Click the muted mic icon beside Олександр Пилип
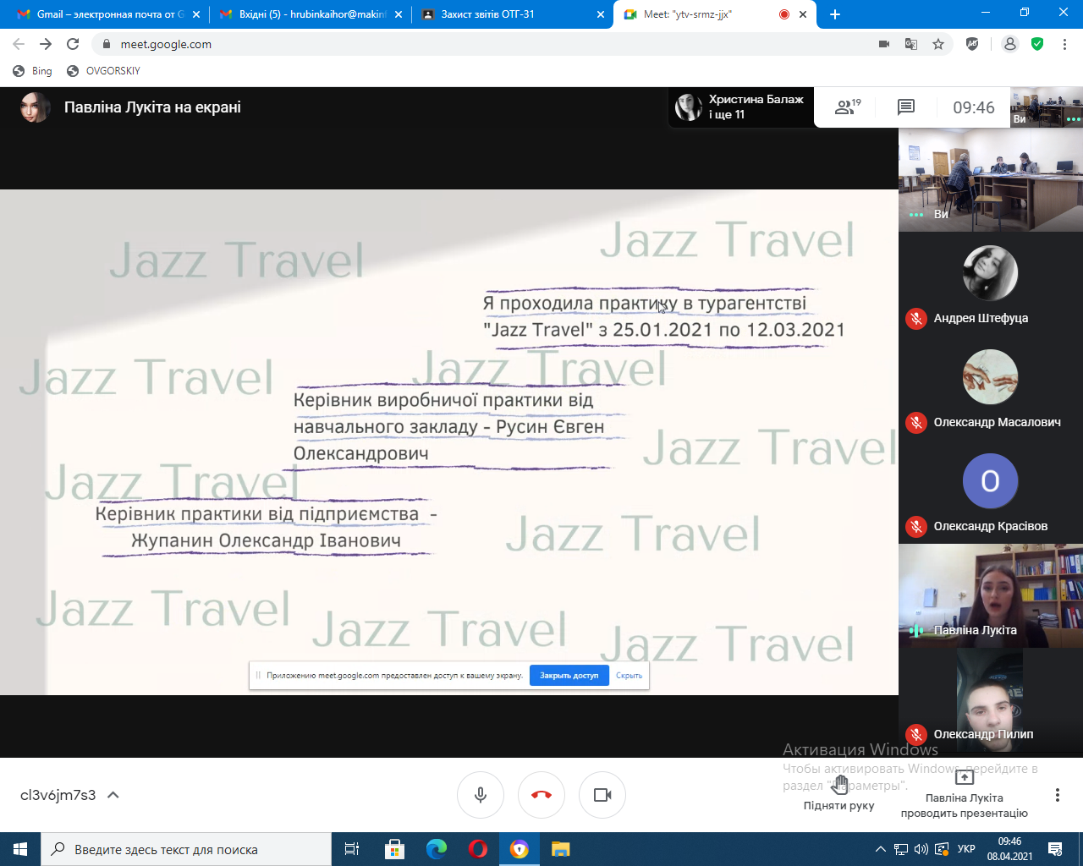 [x=916, y=735]
